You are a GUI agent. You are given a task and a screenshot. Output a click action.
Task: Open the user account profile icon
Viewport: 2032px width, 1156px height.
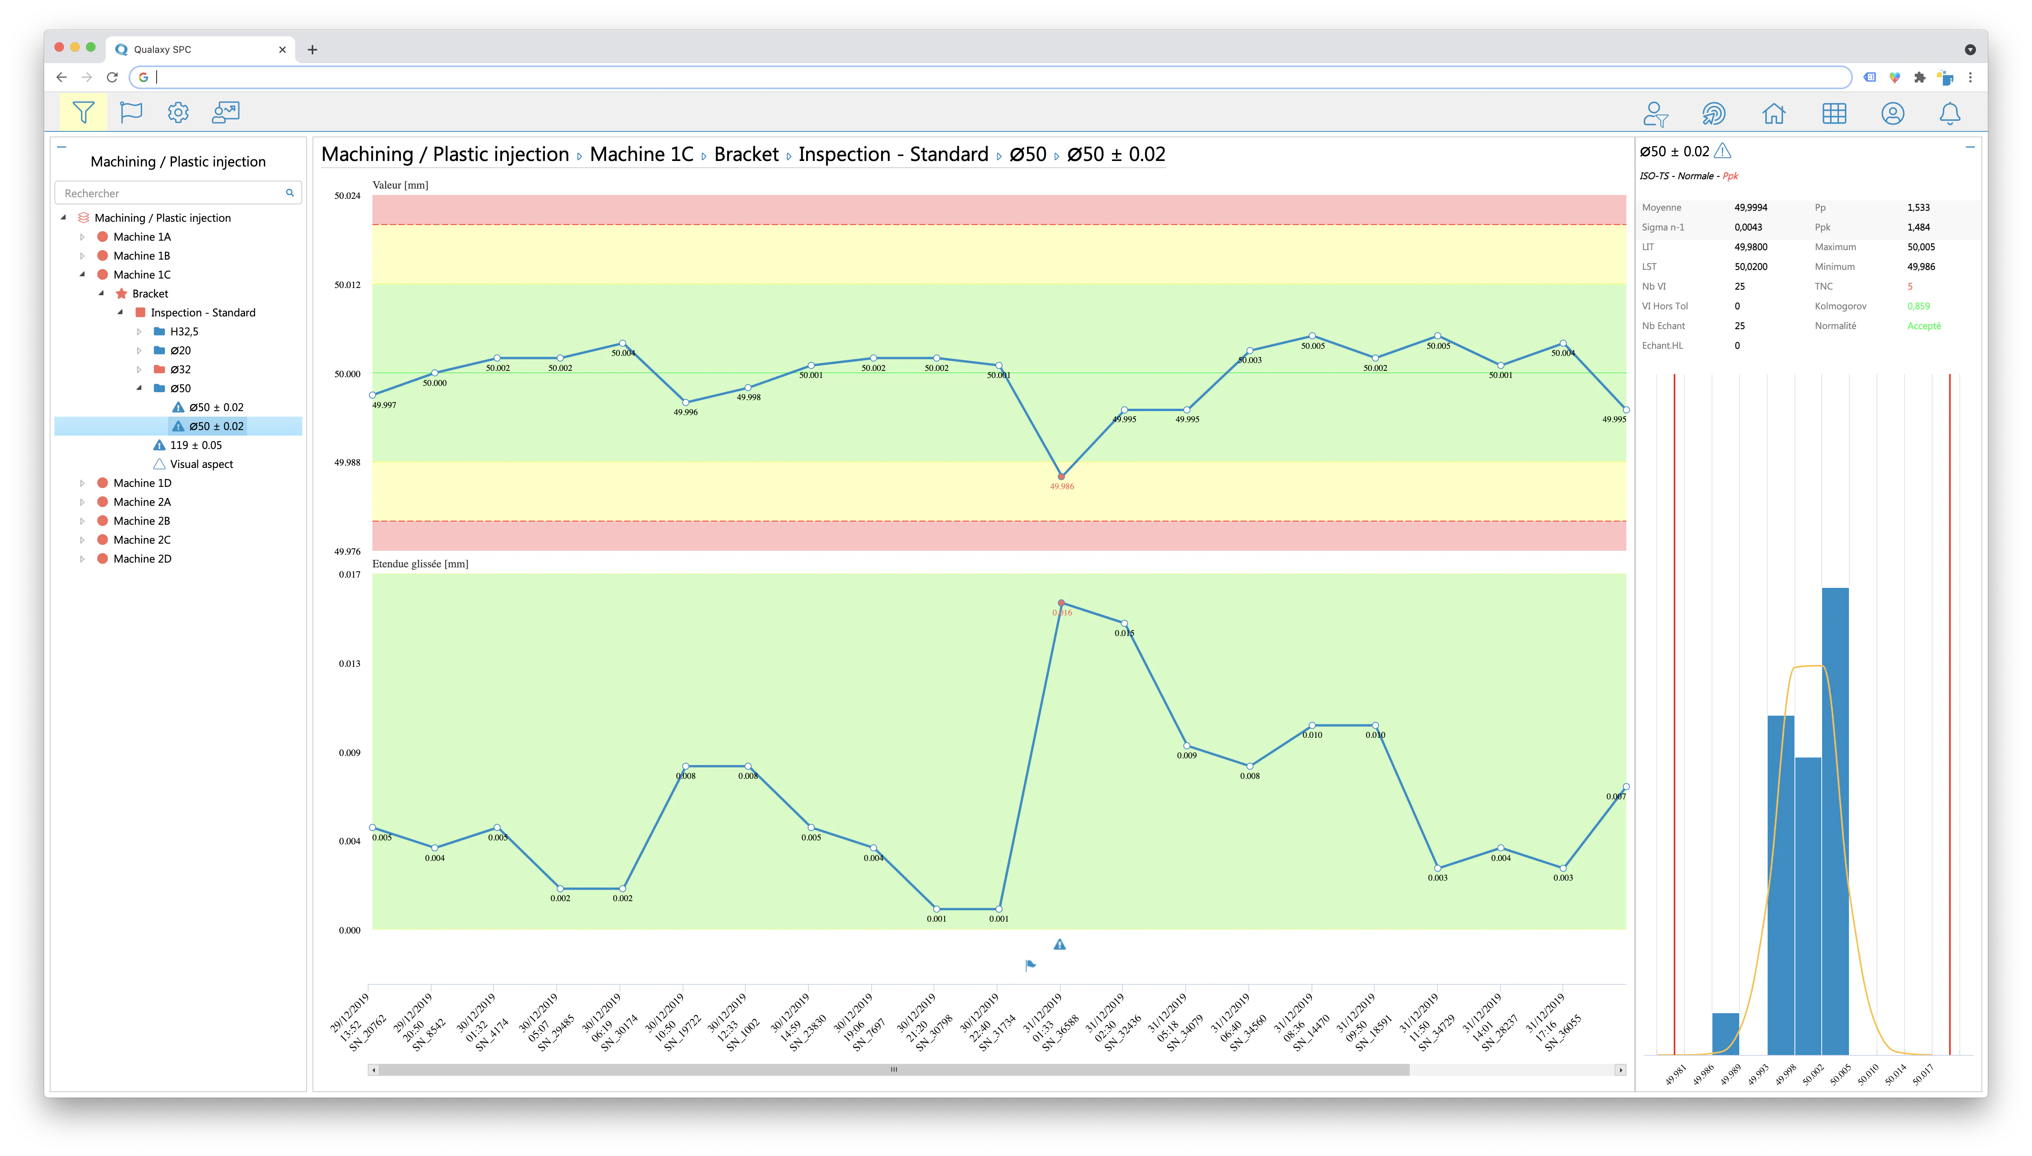coord(1892,114)
